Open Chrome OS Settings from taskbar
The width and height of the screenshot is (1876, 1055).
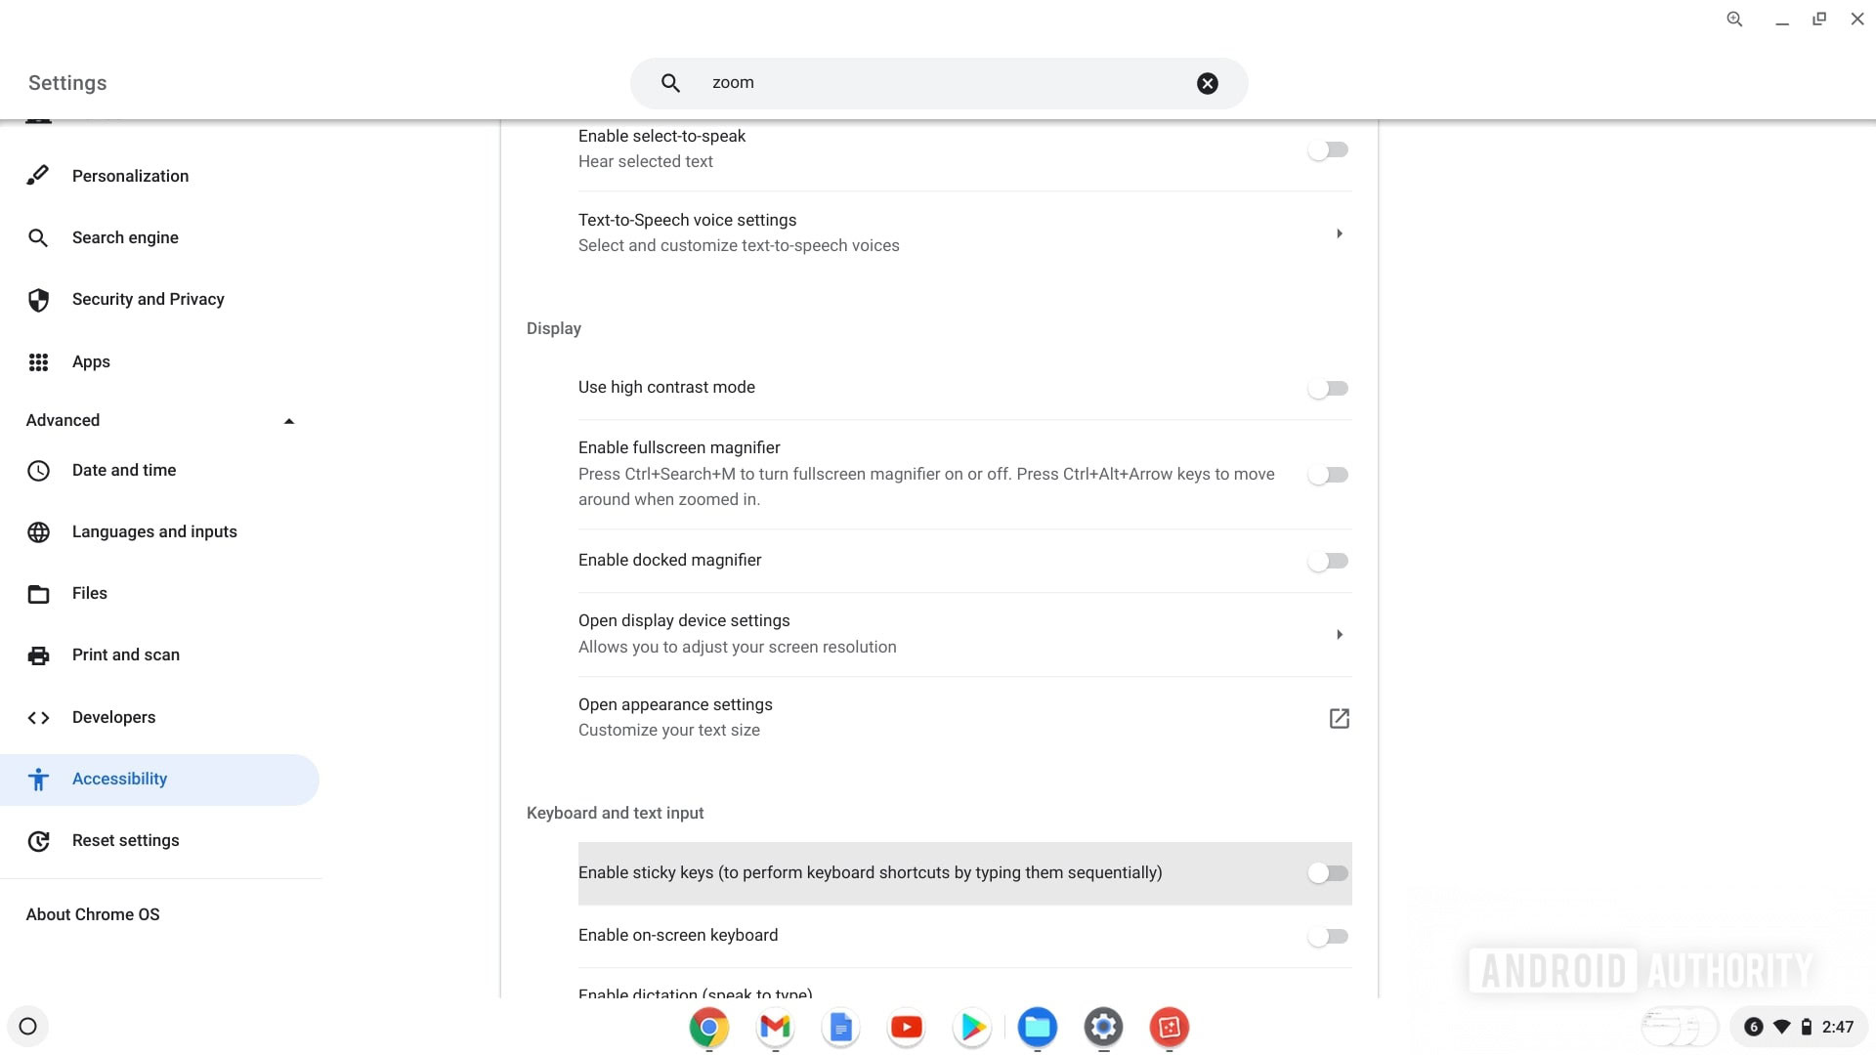click(1103, 1026)
